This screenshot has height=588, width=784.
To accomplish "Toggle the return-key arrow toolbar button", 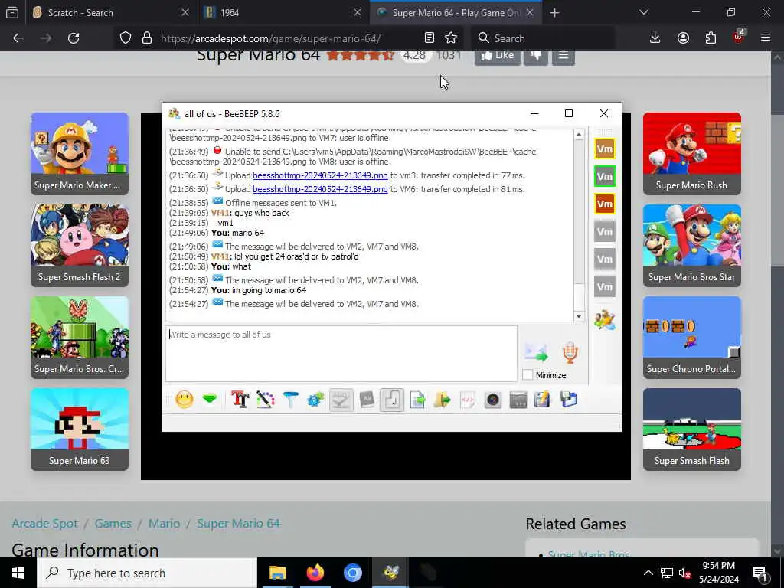I will coord(392,400).
